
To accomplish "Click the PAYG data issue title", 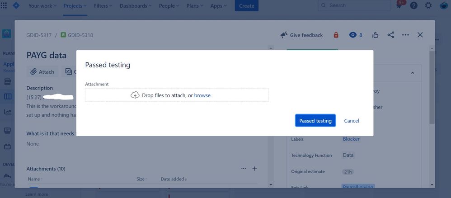I will click(x=46, y=55).
